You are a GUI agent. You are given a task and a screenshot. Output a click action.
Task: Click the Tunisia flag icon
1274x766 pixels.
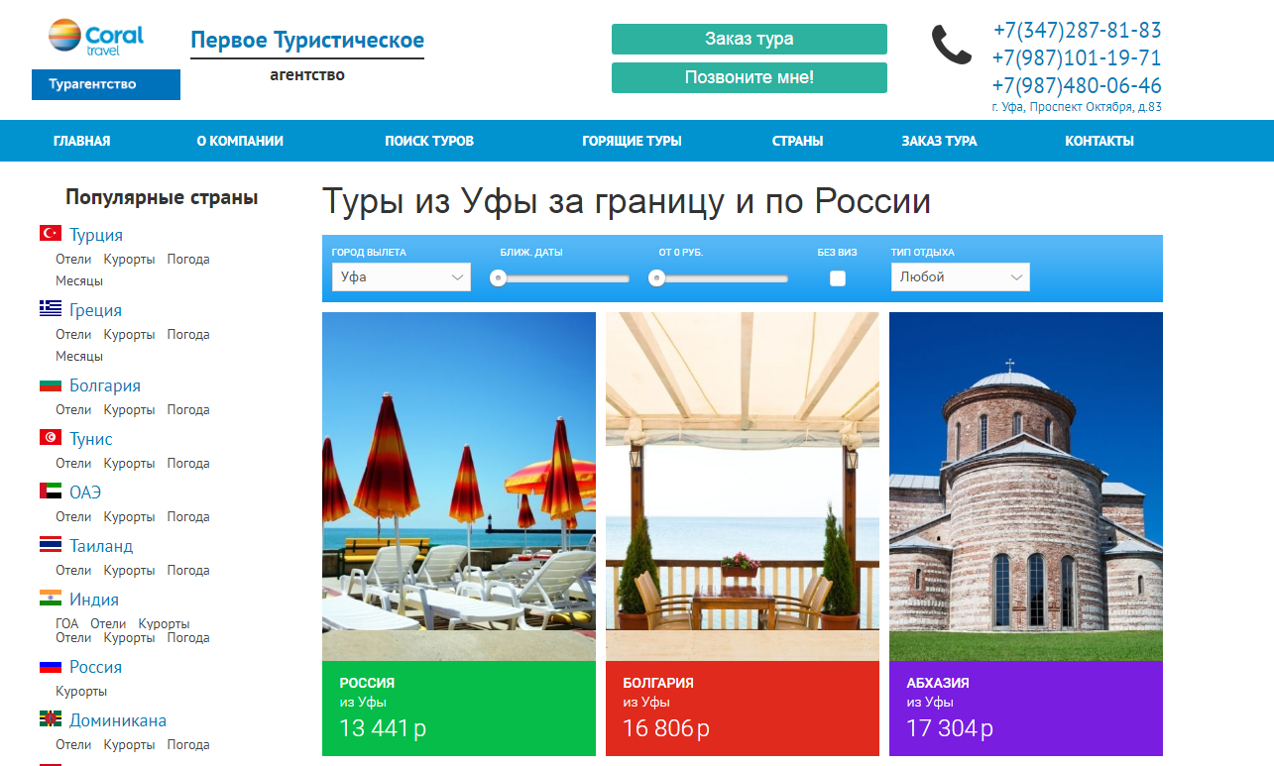pos(51,438)
